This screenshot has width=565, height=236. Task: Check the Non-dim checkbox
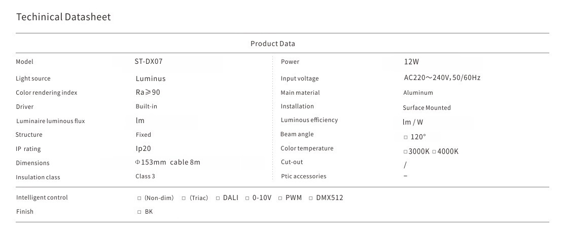[139, 198]
